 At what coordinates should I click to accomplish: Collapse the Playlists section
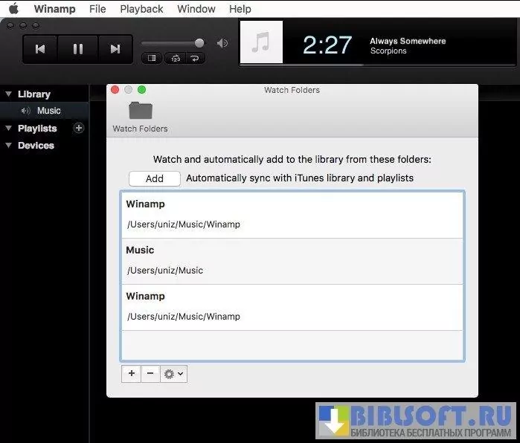point(8,129)
